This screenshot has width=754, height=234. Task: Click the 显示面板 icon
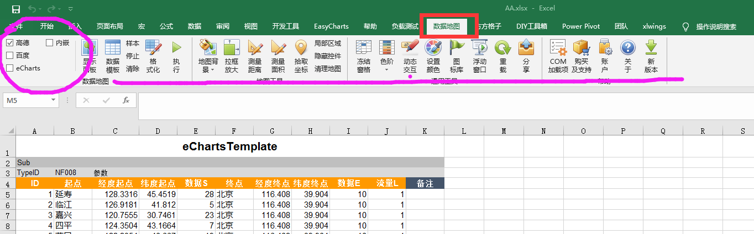coord(89,56)
